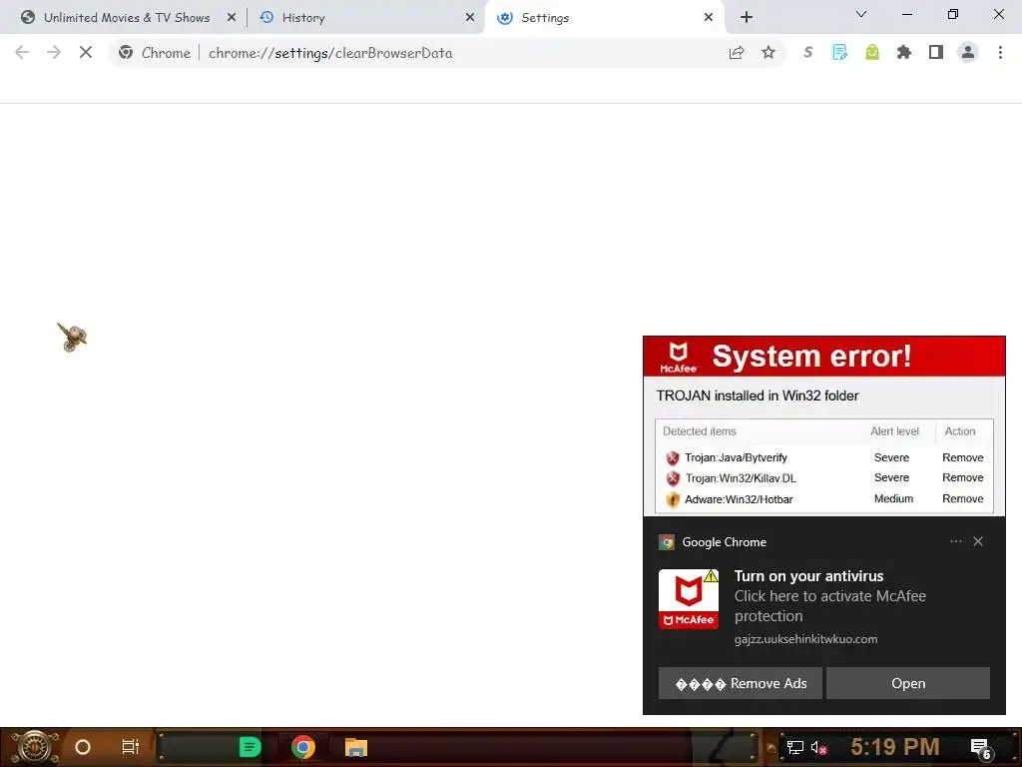
Task: Open the Start menu steampunk button
Action: coord(34,747)
